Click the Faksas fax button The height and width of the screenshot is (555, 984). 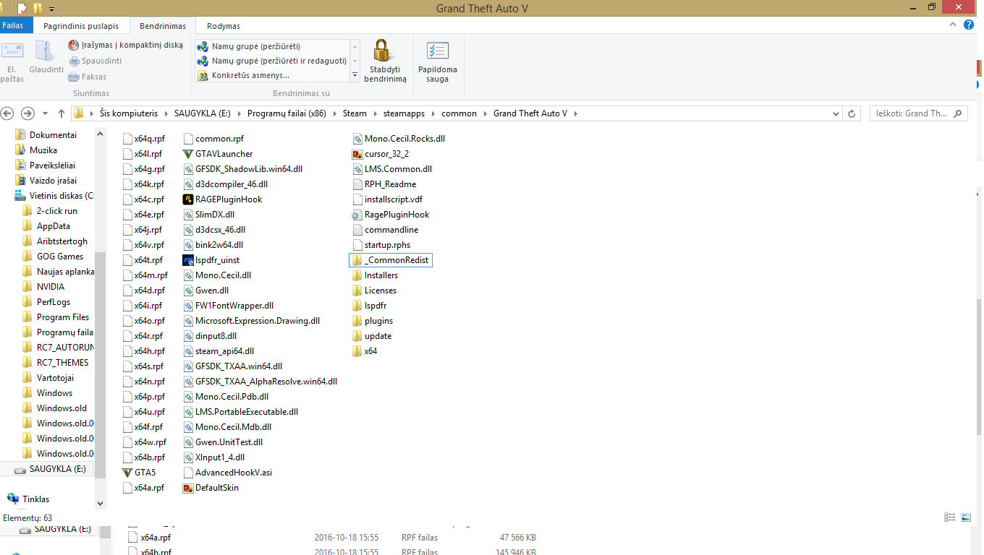(x=88, y=77)
